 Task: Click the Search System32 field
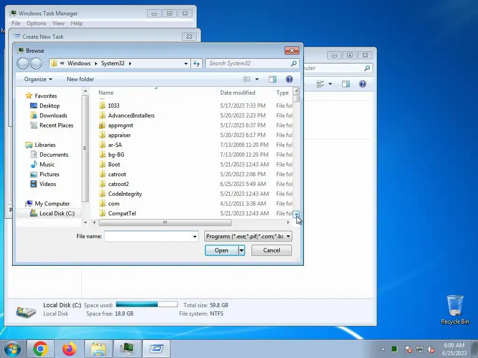[248, 63]
